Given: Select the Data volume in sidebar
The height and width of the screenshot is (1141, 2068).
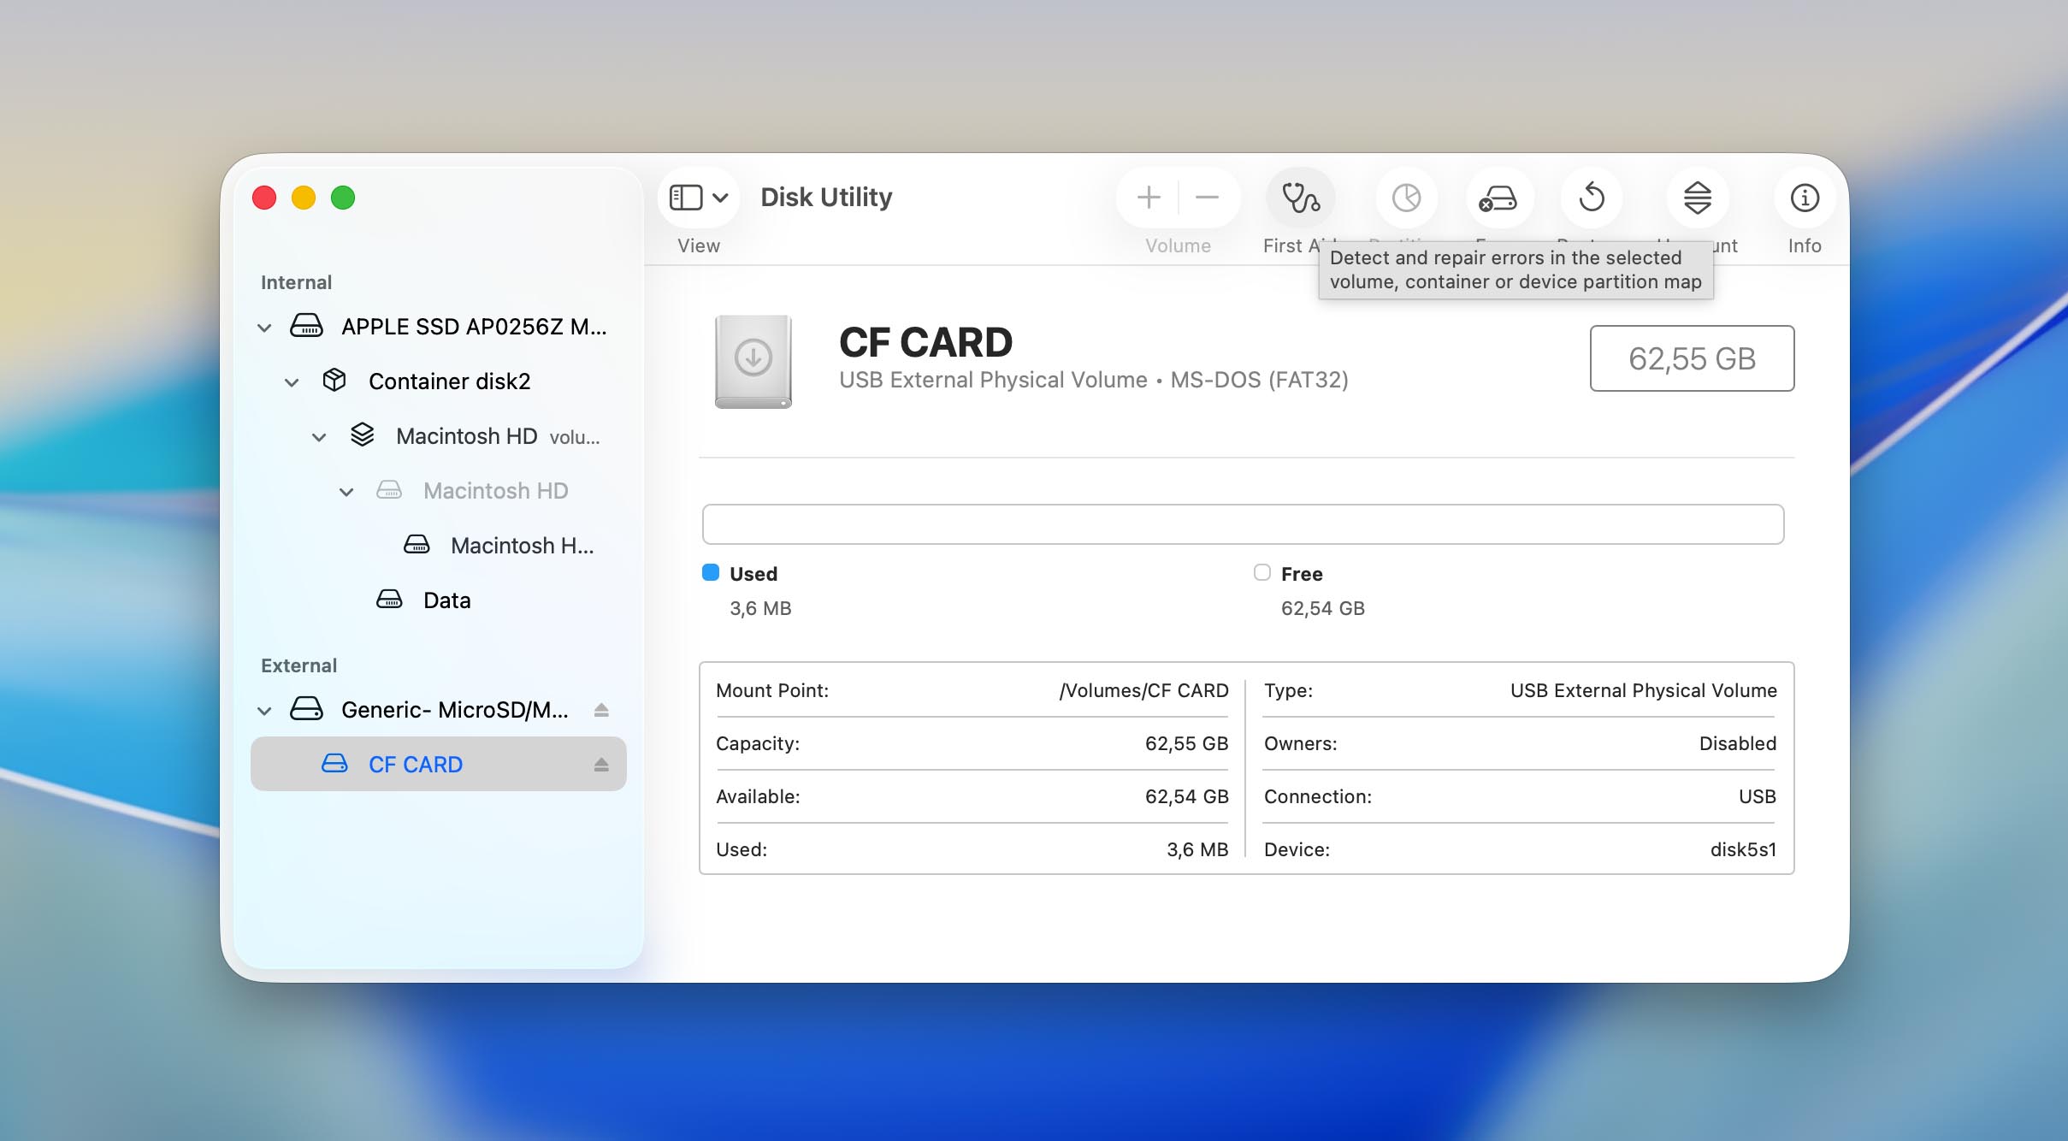Looking at the screenshot, I should 446,600.
